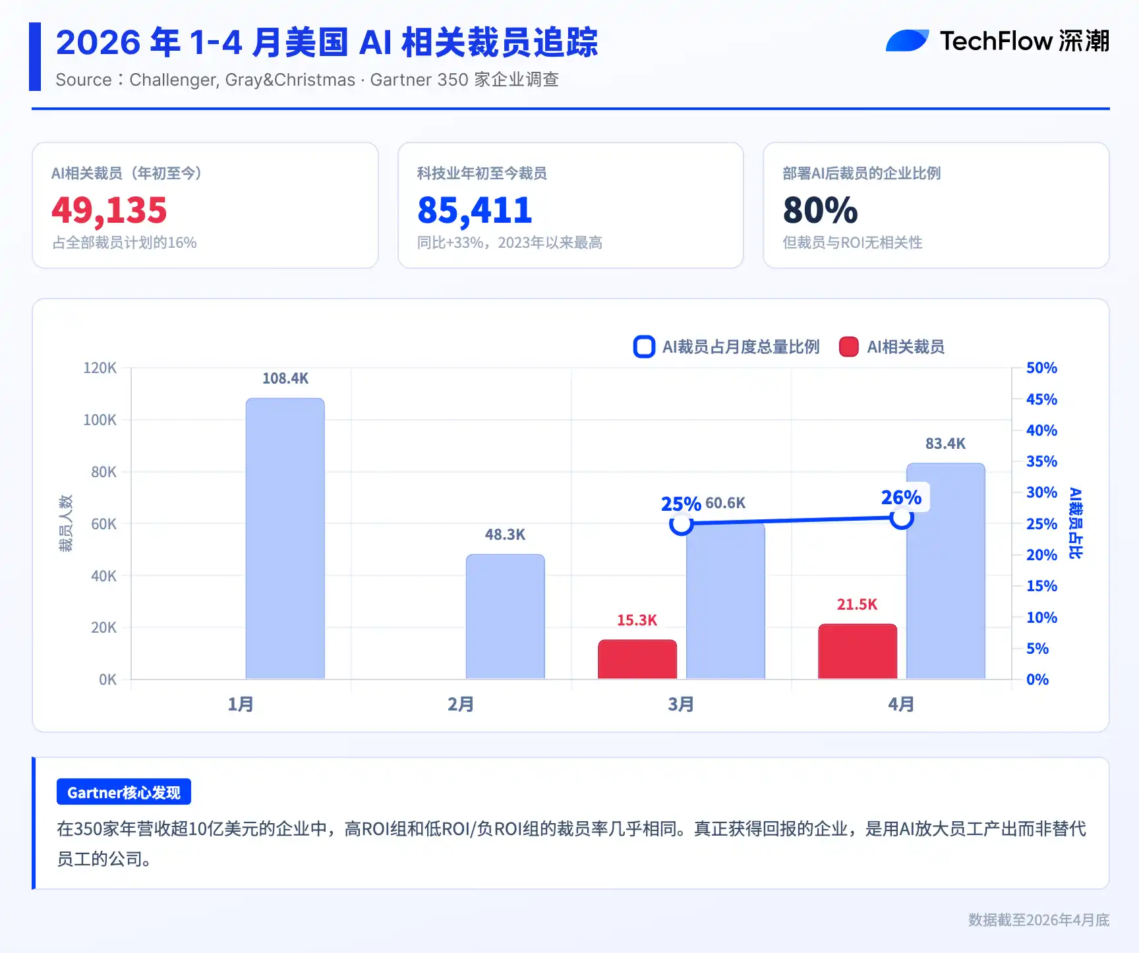Toggle the AI相关裁员 legend label
This screenshot has width=1139, height=953.
[906, 347]
